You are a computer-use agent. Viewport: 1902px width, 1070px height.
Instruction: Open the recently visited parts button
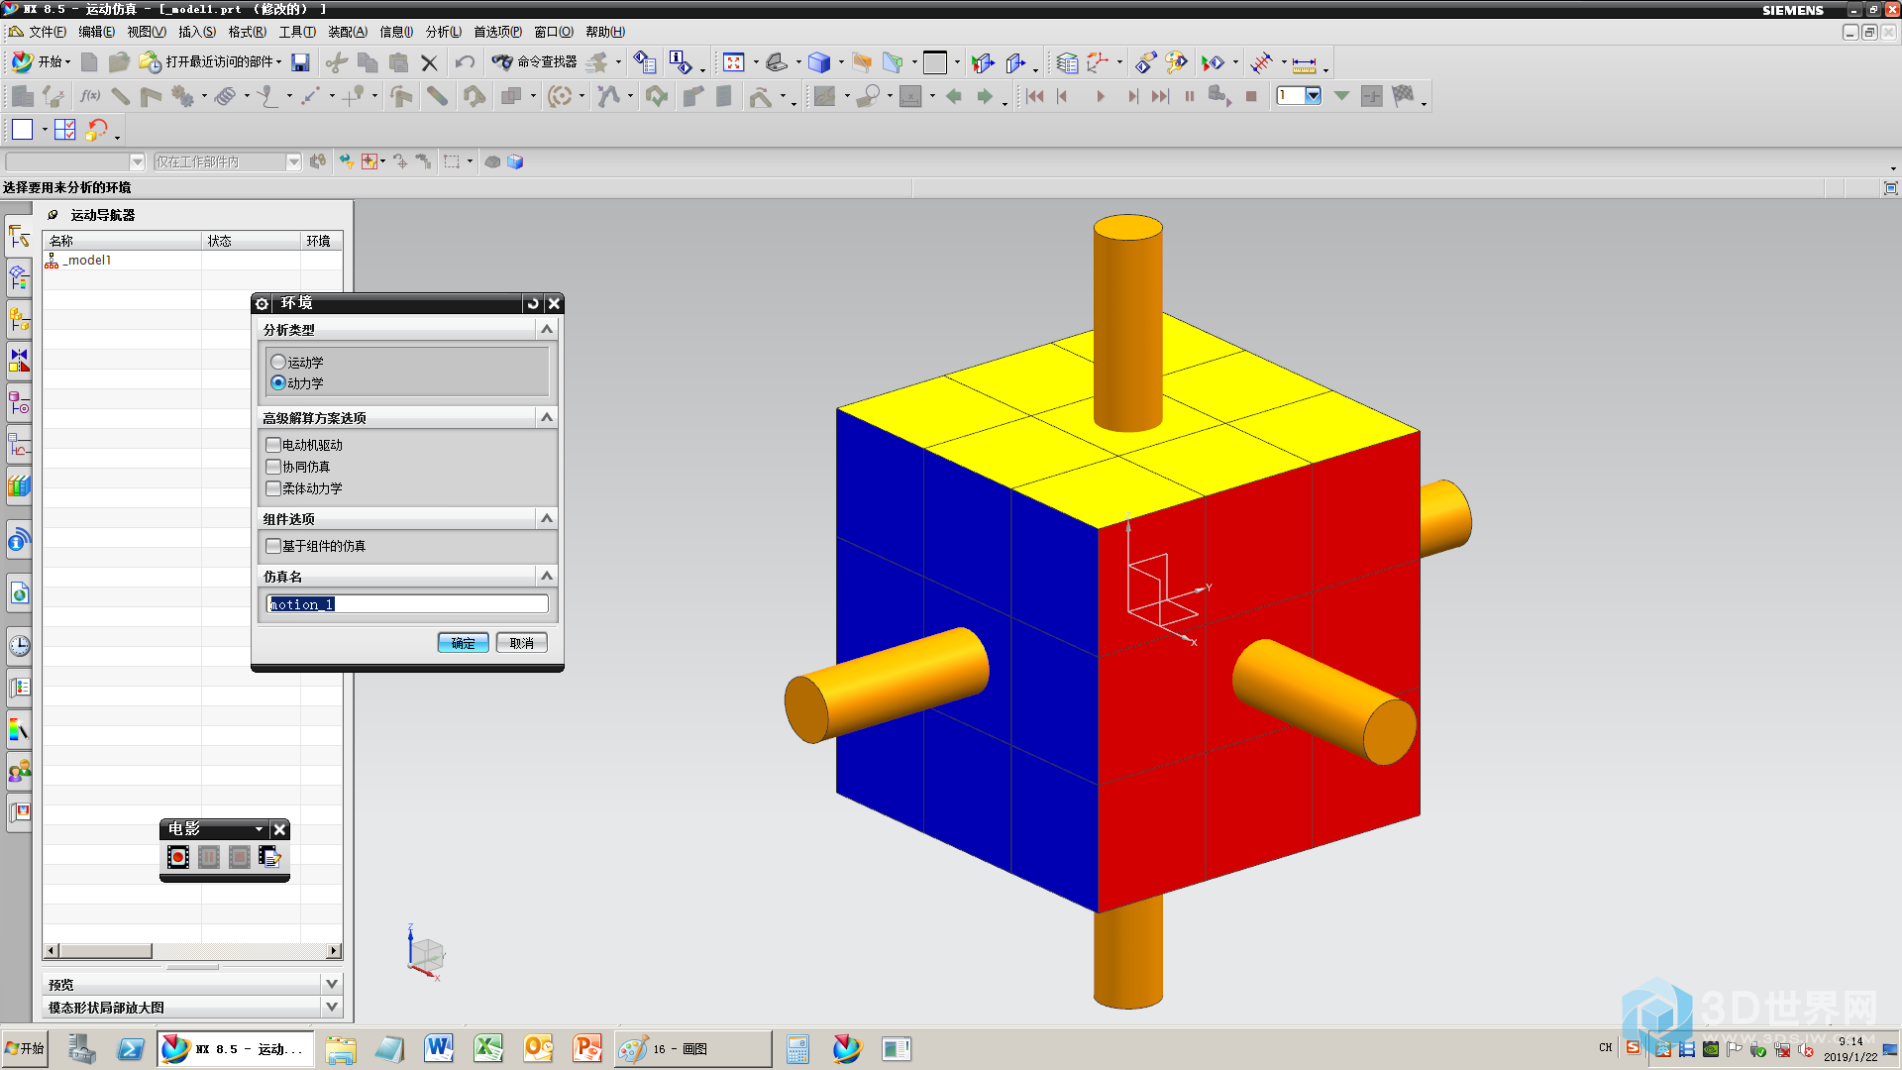tap(211, 62)
